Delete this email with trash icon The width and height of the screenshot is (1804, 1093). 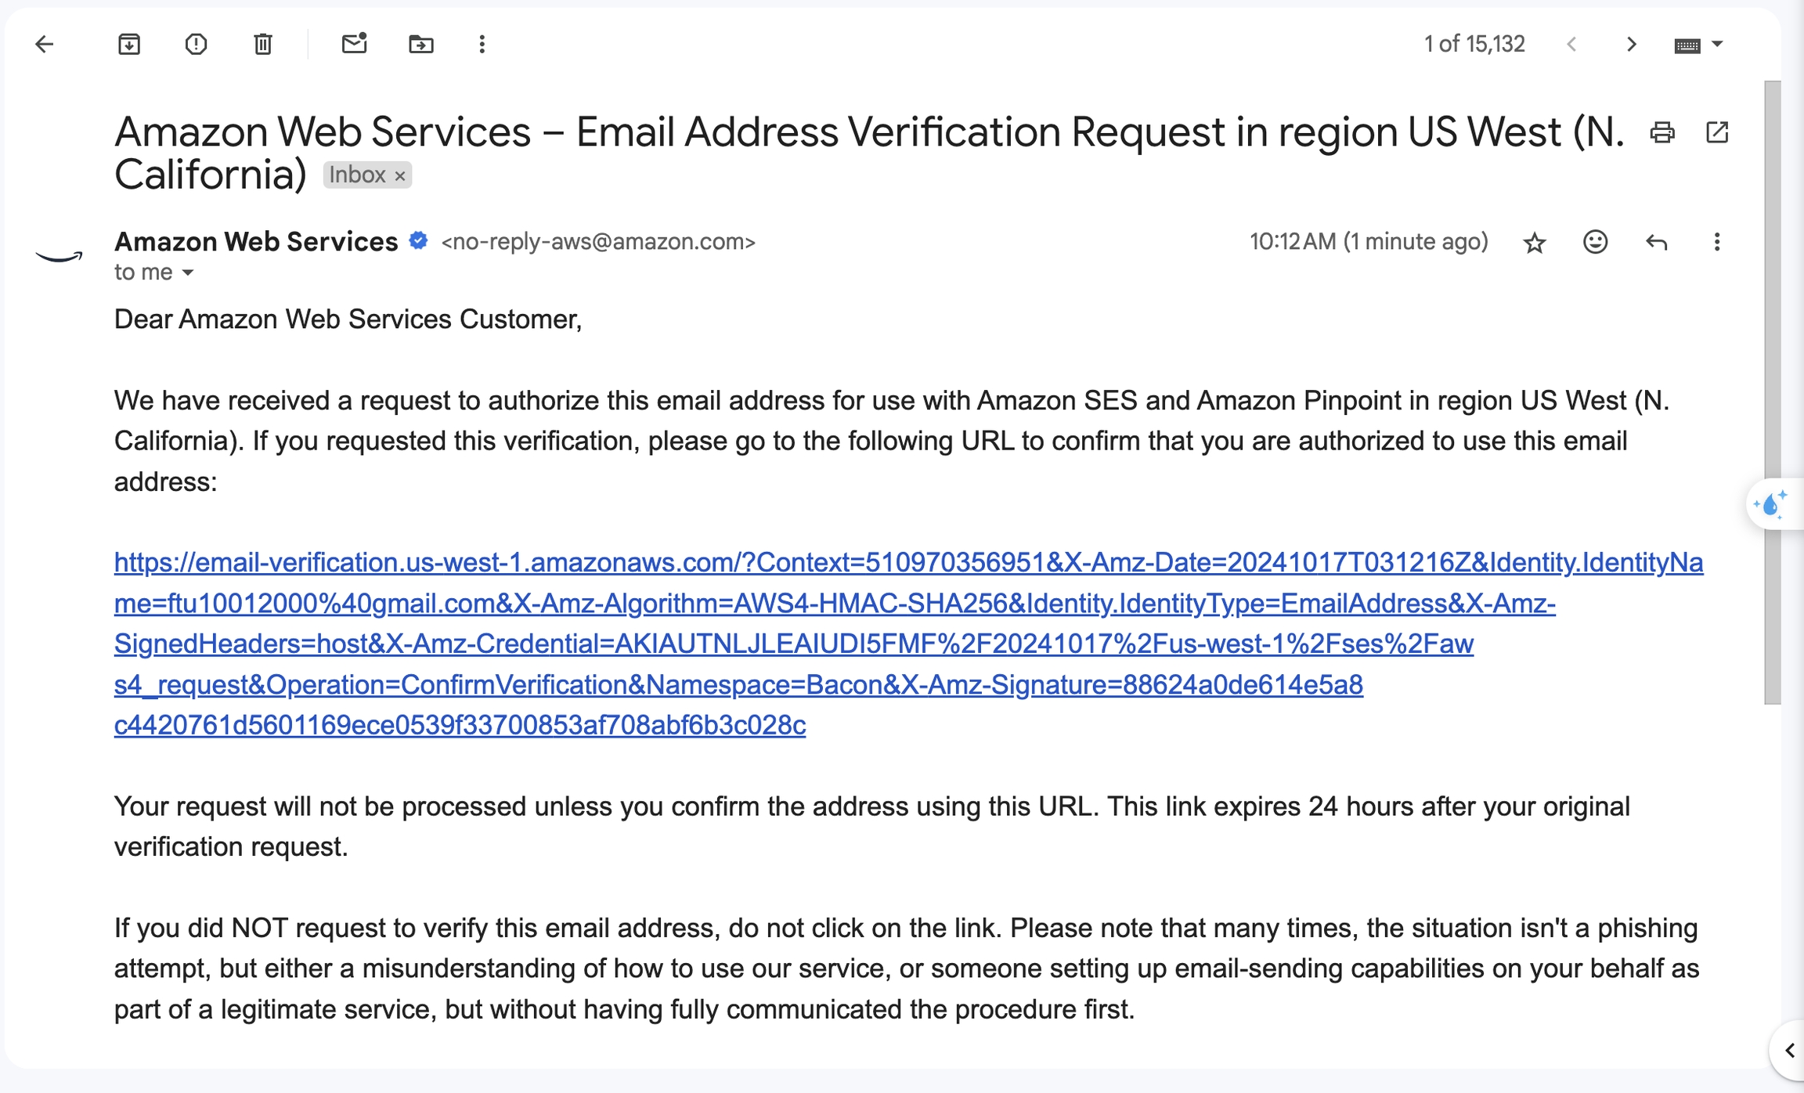click(263, 45)
